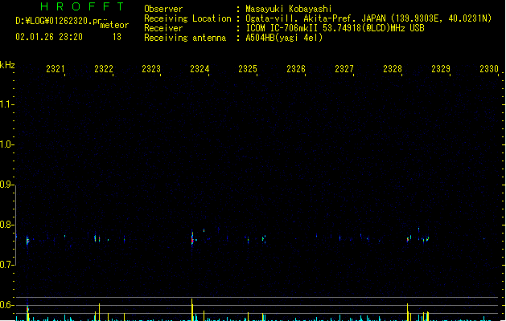This screenshot has width=506, height=321.
Task: Select observer name Masayuki Kobayashi
Action: pos(289,9)
